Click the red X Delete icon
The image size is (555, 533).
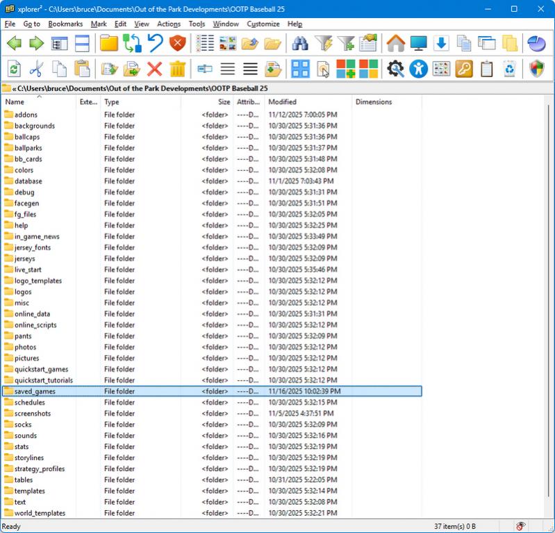(x=154, y=69)
